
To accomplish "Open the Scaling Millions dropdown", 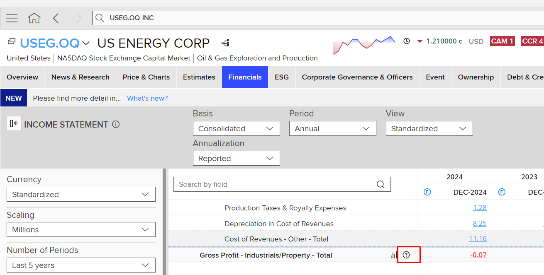I will pos(81,229).
